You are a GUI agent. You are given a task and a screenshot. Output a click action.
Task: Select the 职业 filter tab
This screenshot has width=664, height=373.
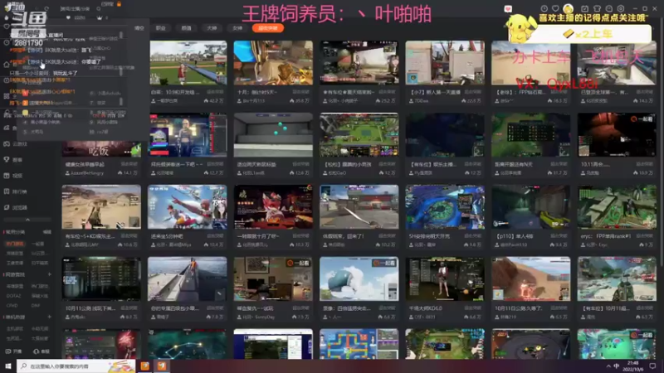pos(160,28)
